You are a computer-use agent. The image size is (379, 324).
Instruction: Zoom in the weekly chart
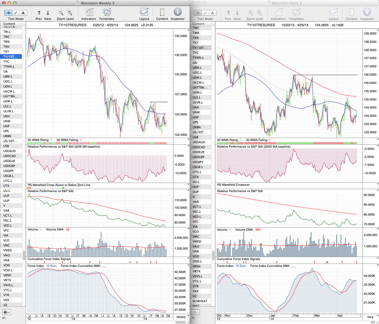(x=70, y=13)
